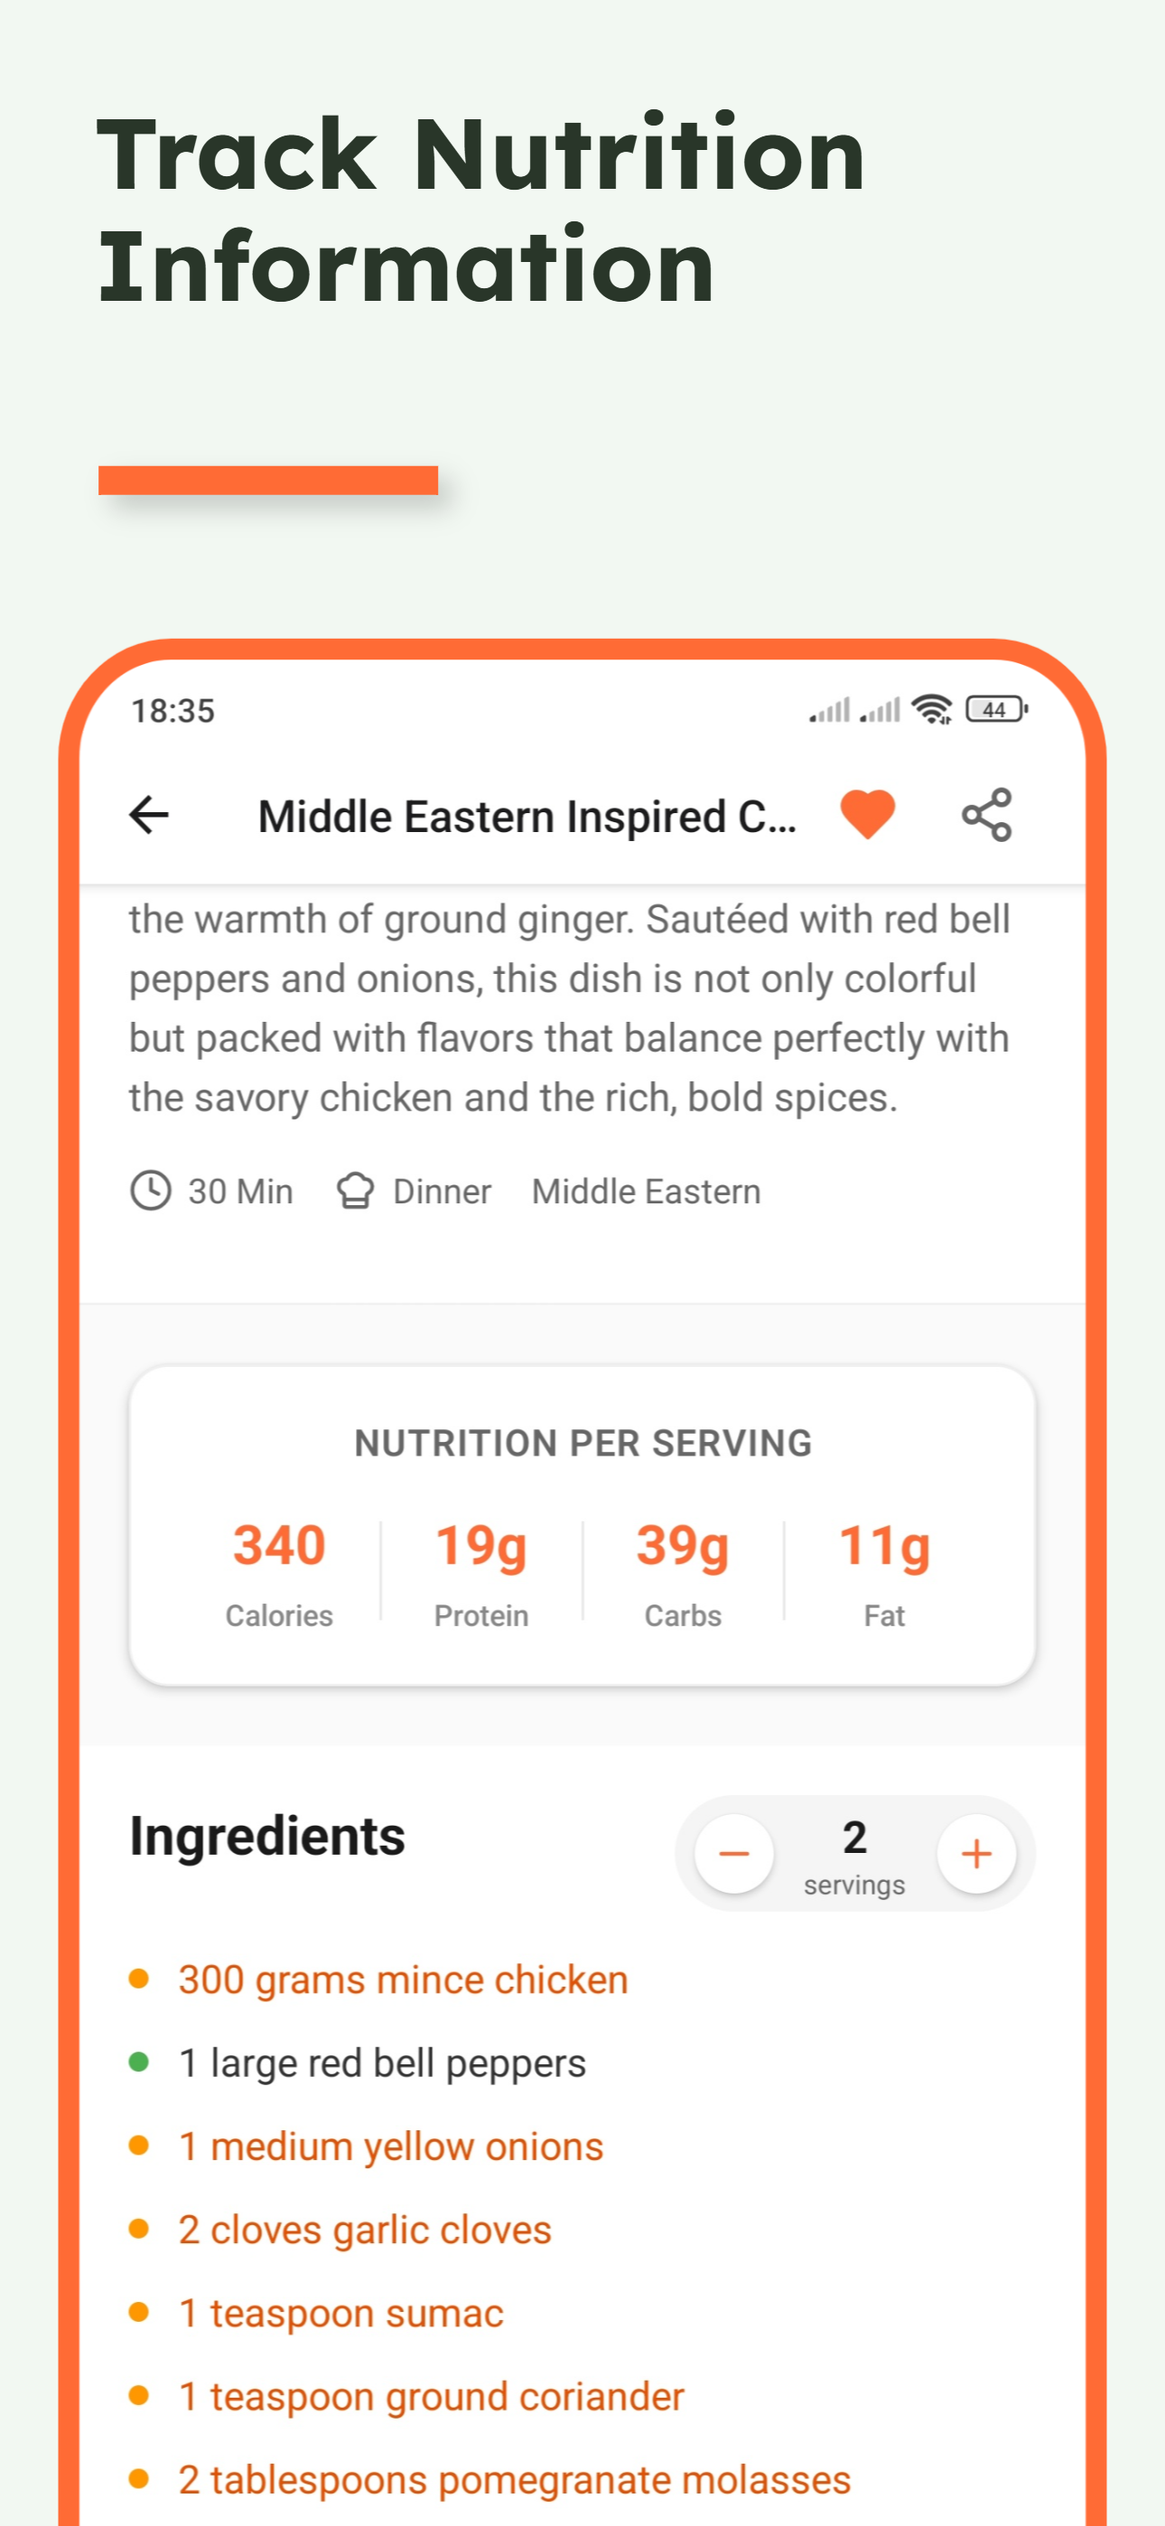Select the Dinner category label
1165x2526 pixels.
(x=442, y=1190)
